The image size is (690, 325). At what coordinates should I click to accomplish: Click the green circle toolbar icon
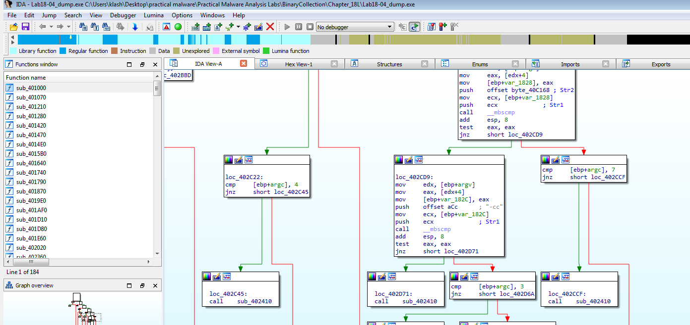[178, 27]
